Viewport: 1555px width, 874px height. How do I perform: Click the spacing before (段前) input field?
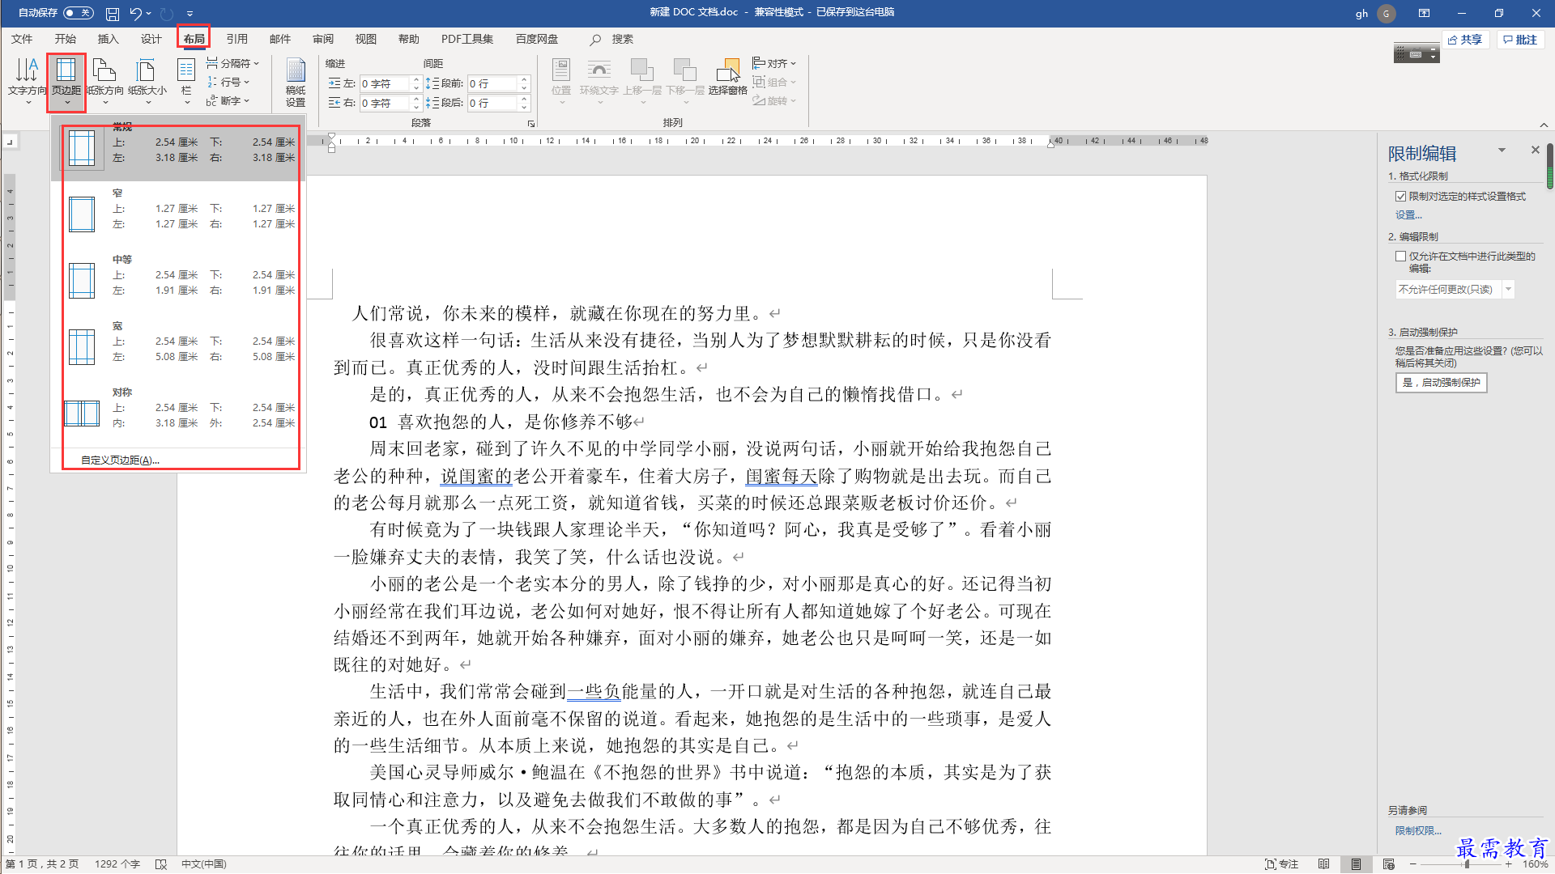click(492, 83)
